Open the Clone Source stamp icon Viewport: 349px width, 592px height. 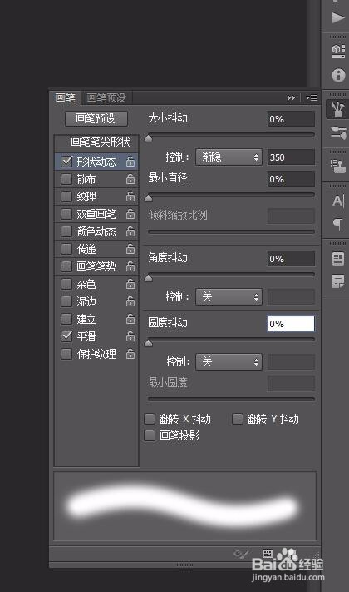(338, 166)
